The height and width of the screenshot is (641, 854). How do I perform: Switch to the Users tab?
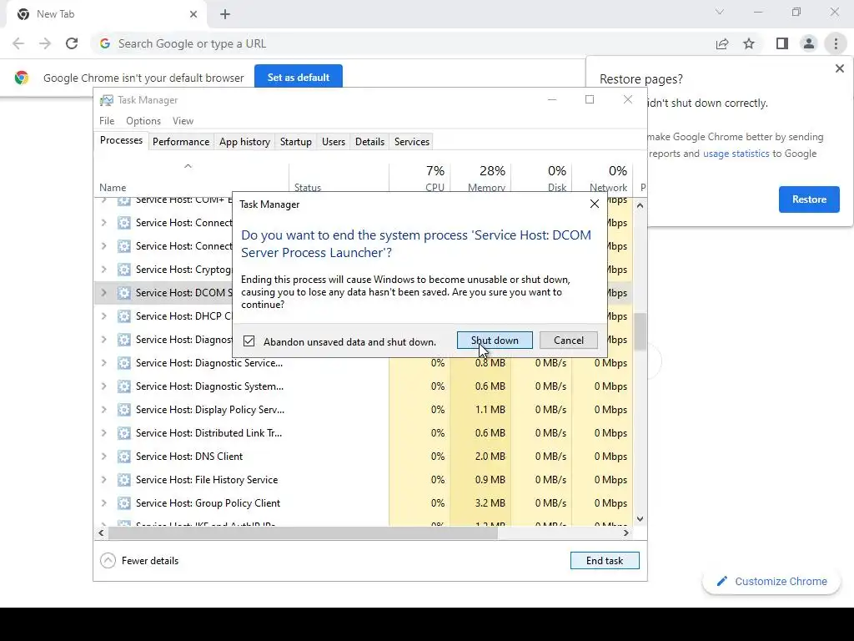334,142
